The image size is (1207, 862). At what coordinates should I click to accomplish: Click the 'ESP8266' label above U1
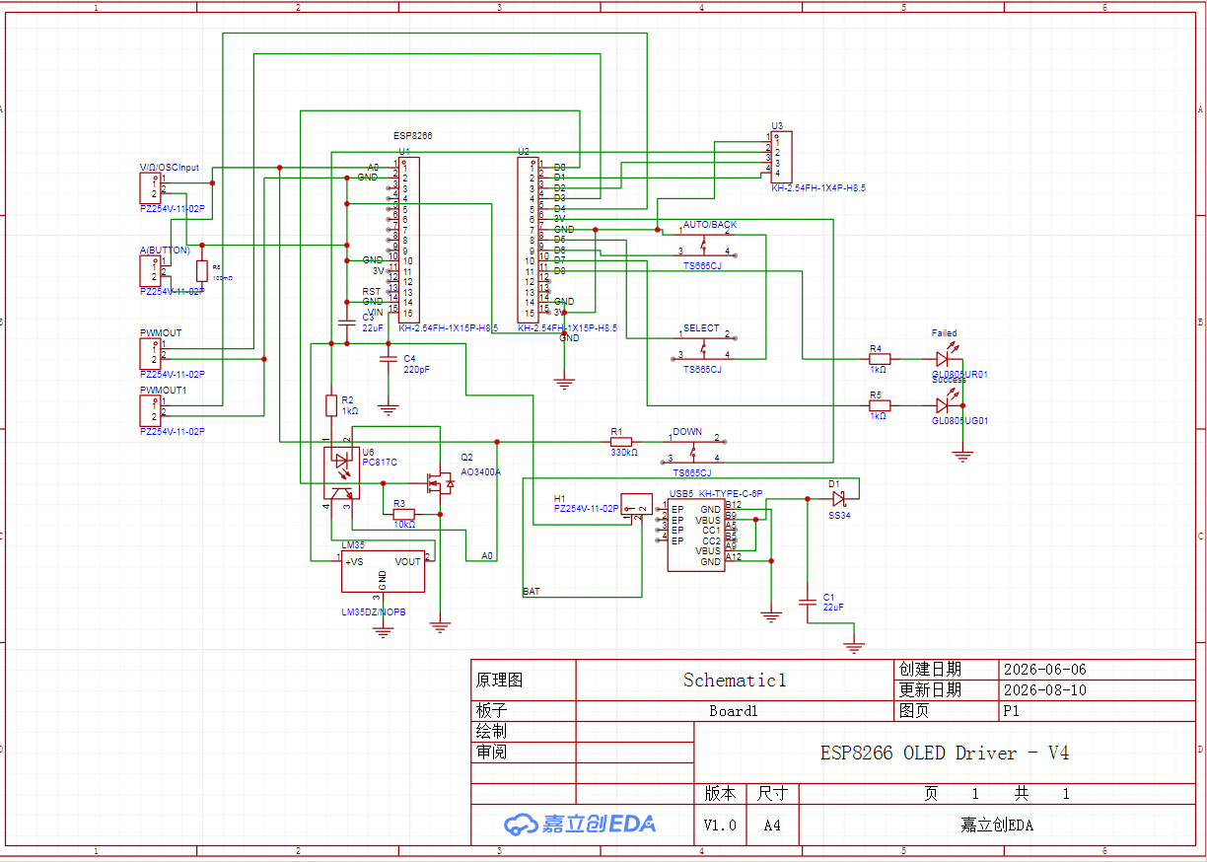(x=413, y=136)
